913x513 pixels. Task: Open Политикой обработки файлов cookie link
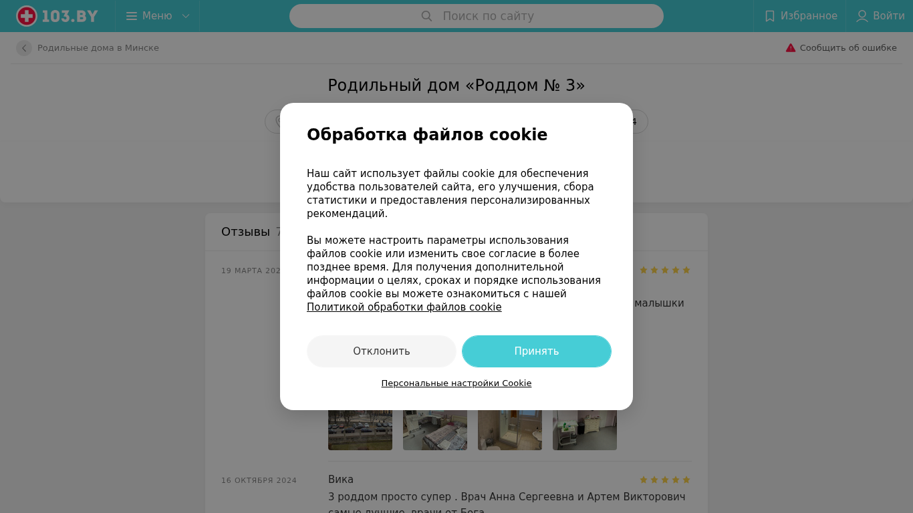click(404, 307)
